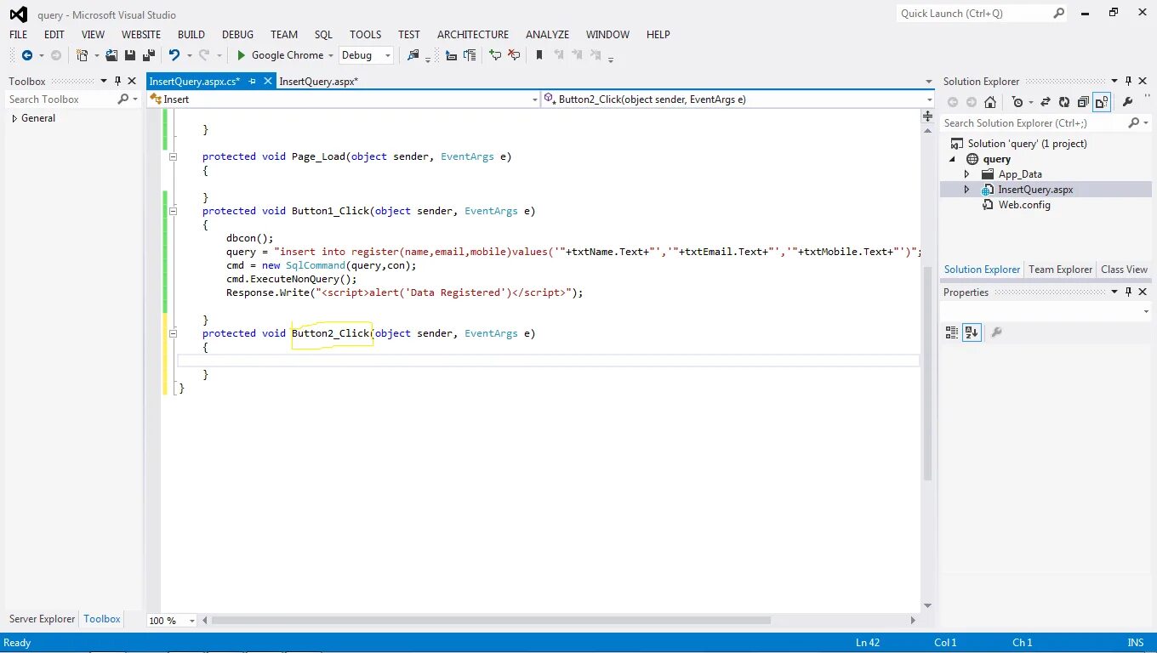The width and height of the screenshot is (1157, 653).
Task: Click the Open File toolbar icon
Action: [111, 55]
